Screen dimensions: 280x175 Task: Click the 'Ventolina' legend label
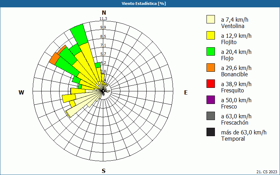(233, 26)
